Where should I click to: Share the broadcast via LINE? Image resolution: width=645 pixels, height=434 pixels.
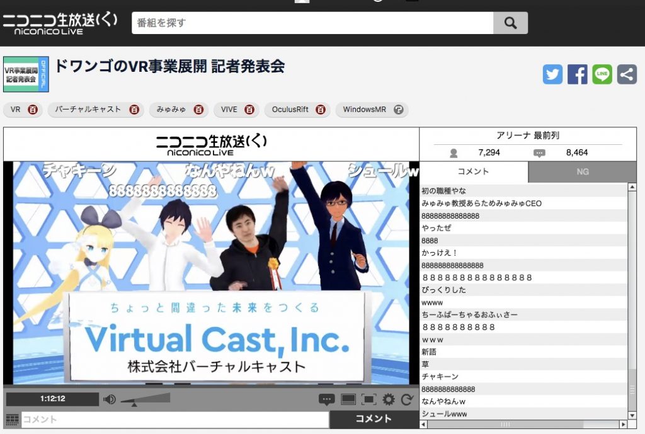click(x=602, y=74)
